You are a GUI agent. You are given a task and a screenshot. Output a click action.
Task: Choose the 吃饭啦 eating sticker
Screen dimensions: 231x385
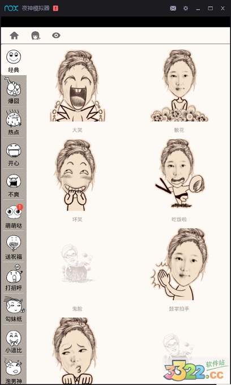(x=179, y=173)
